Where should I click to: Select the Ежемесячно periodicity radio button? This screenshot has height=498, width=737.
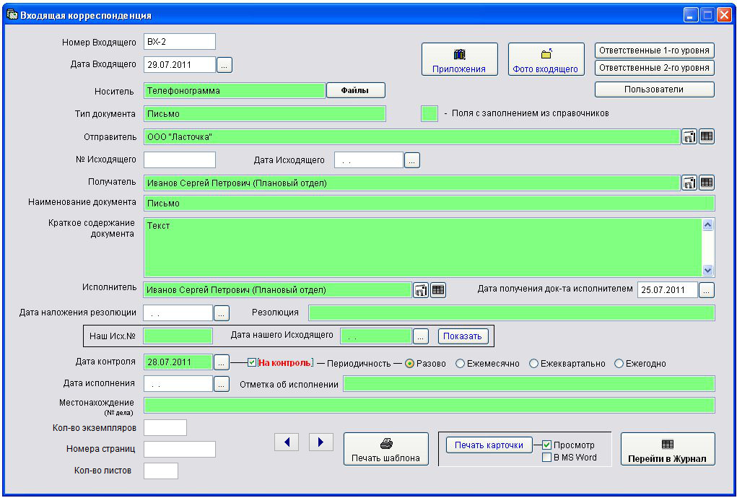tap(461, 364)
